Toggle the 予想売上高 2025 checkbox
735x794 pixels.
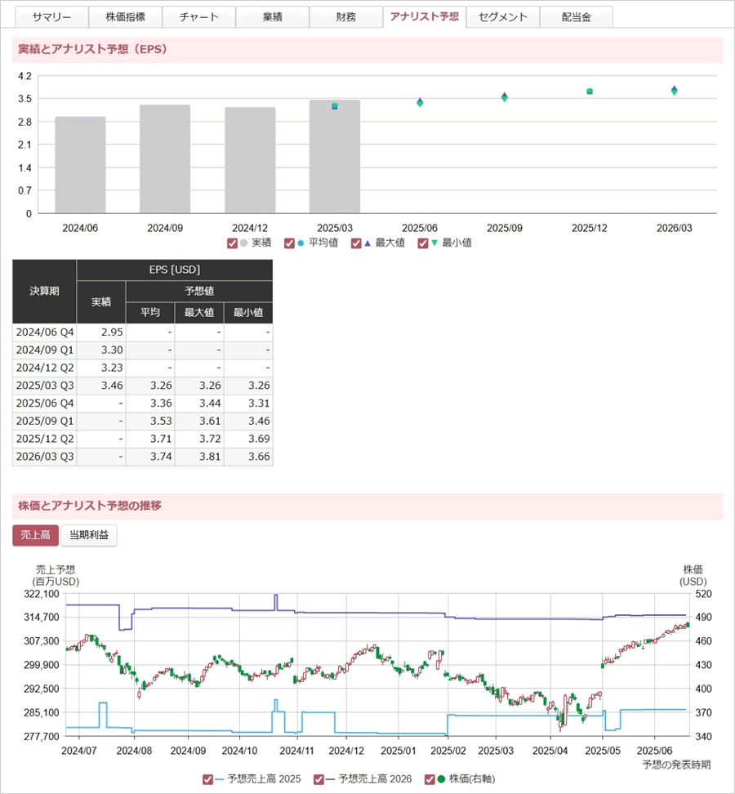pos(207,779)
